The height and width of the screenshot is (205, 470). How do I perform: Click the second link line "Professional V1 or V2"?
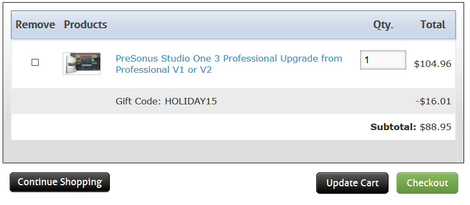click(x=163, y=70)
